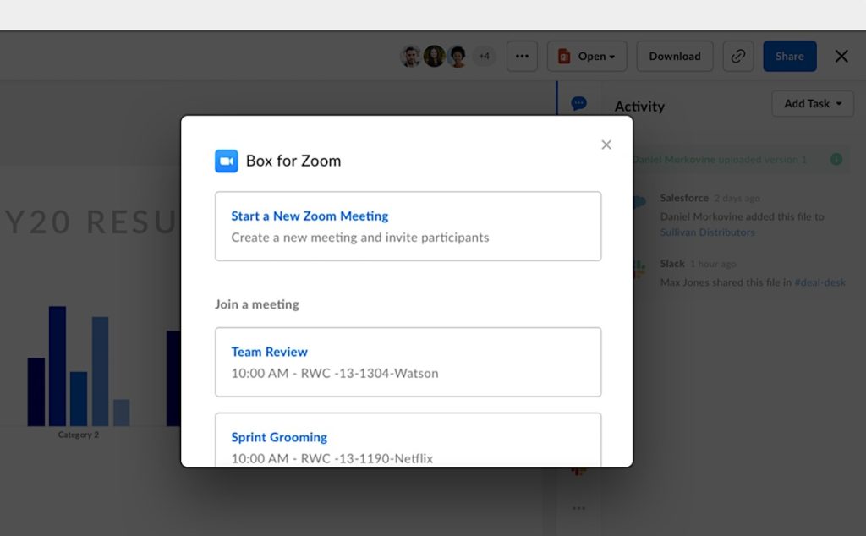Screen dimensions: 866x536
Task: Close the file preview with X
Action: (841, 57)
